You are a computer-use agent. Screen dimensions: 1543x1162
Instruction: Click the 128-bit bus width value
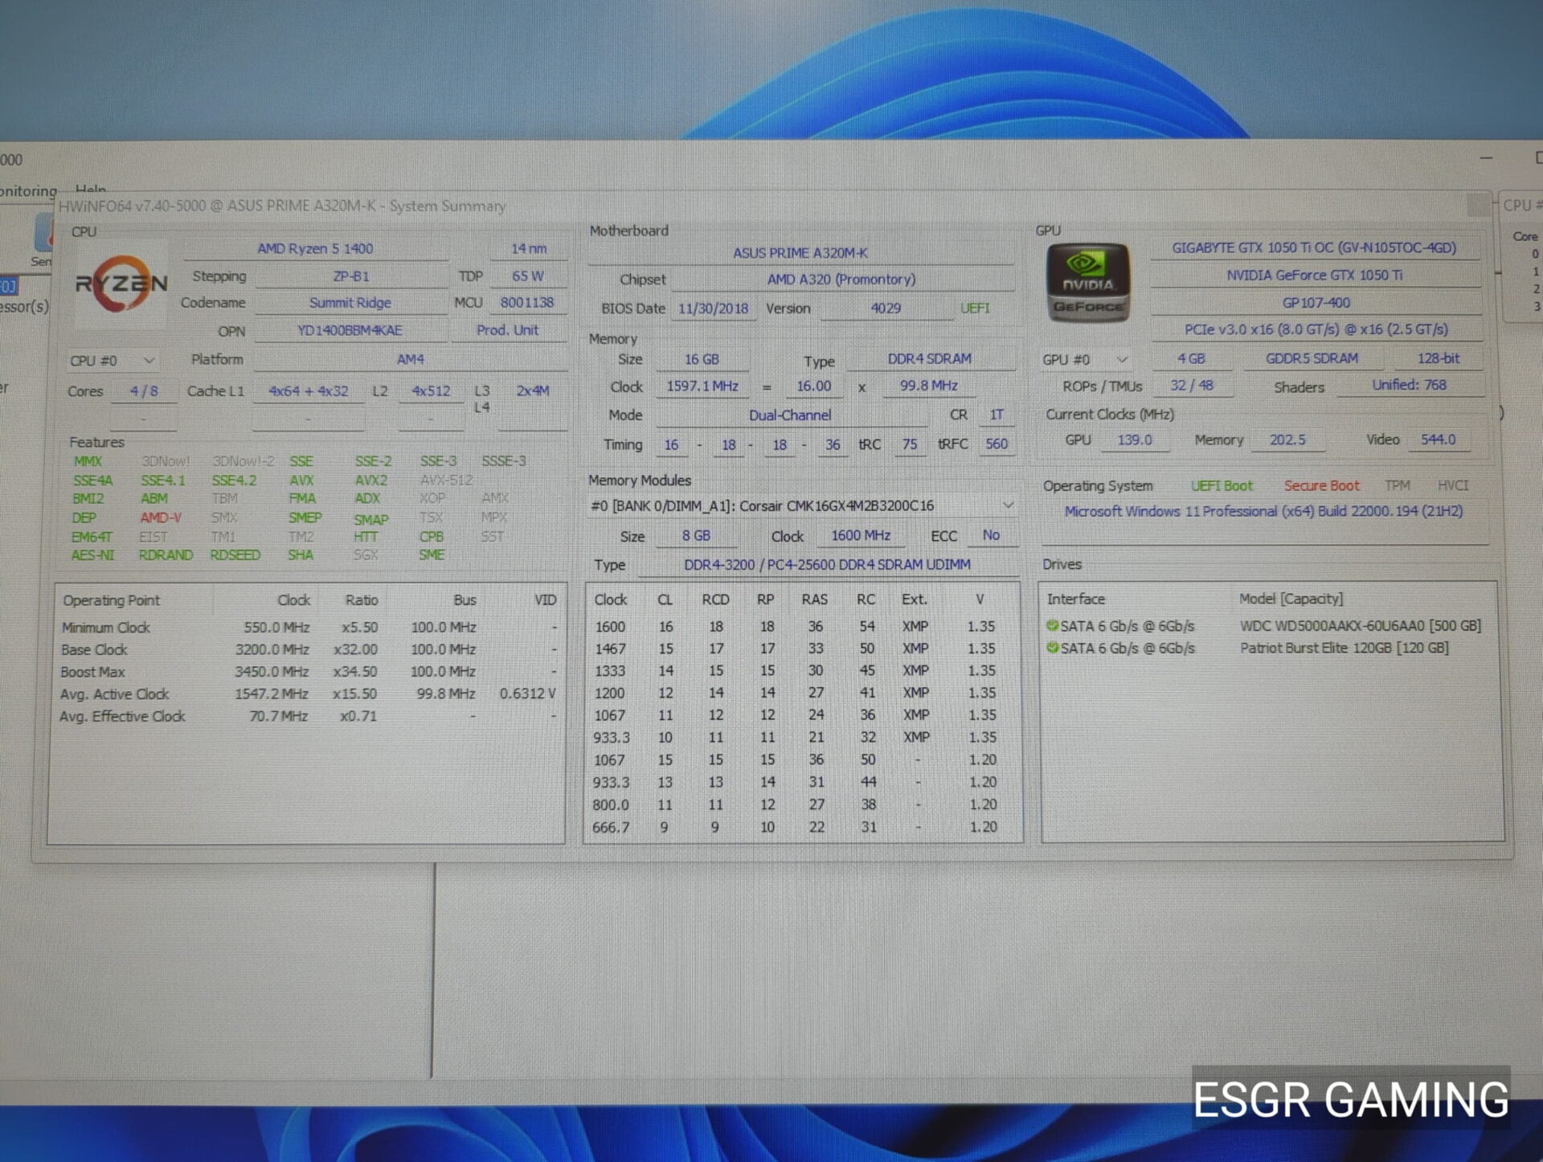coord(1438,358)
